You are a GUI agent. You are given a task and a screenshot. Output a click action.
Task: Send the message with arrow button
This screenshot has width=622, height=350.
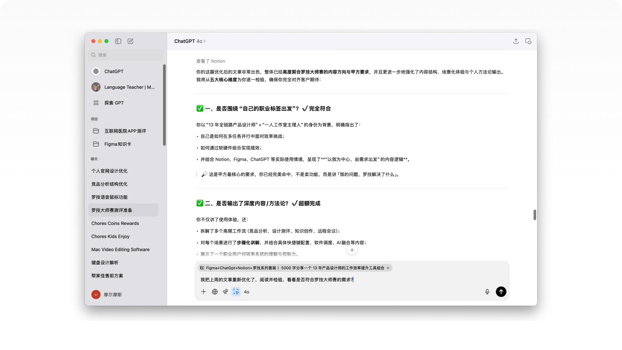501,292
